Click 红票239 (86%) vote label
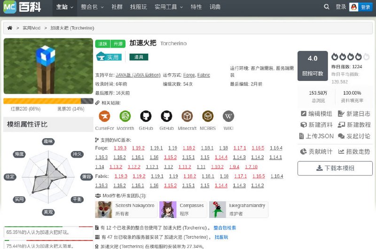Viewport: 376px width, 249px height. coord(26,109)
